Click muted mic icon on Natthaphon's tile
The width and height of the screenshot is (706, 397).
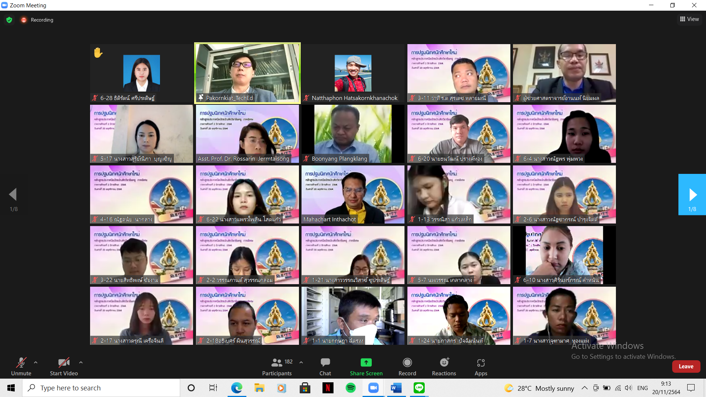click(x=306, y=98)
